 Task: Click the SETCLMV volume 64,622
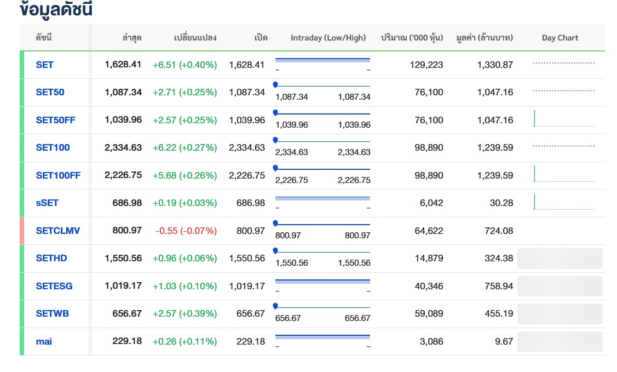coord(429,231)
